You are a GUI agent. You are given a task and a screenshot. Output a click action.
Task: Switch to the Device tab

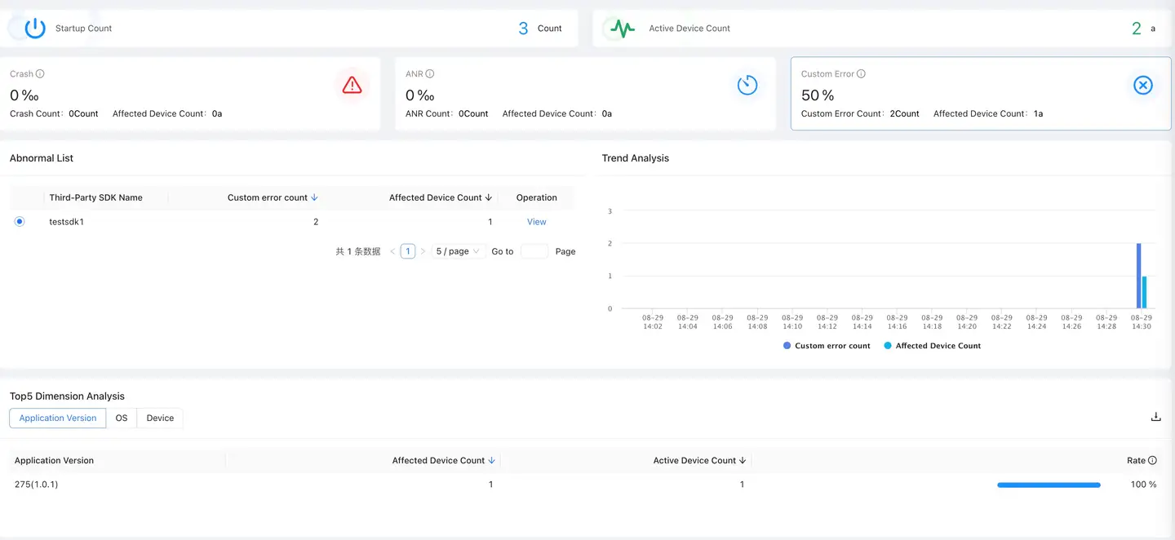(x=160, y=418)
